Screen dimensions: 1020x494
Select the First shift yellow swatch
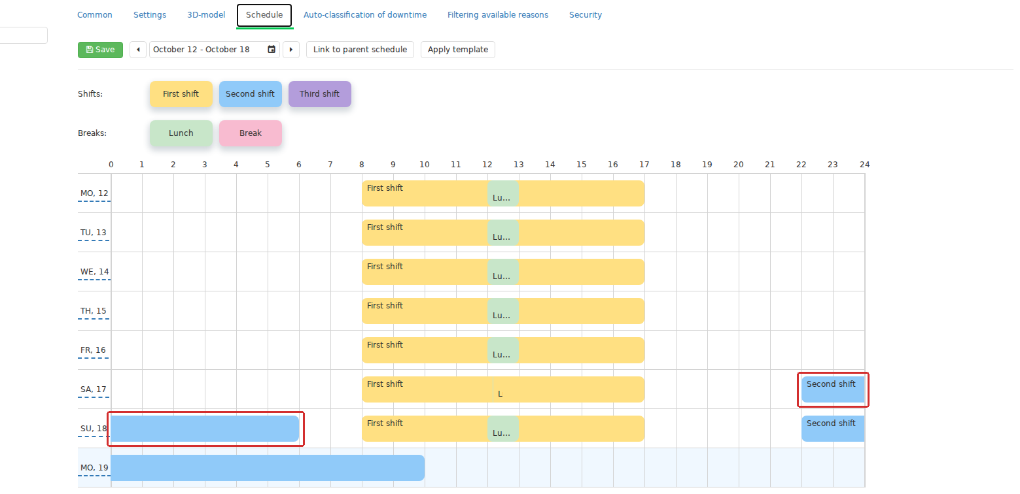[x=181, y=94]
